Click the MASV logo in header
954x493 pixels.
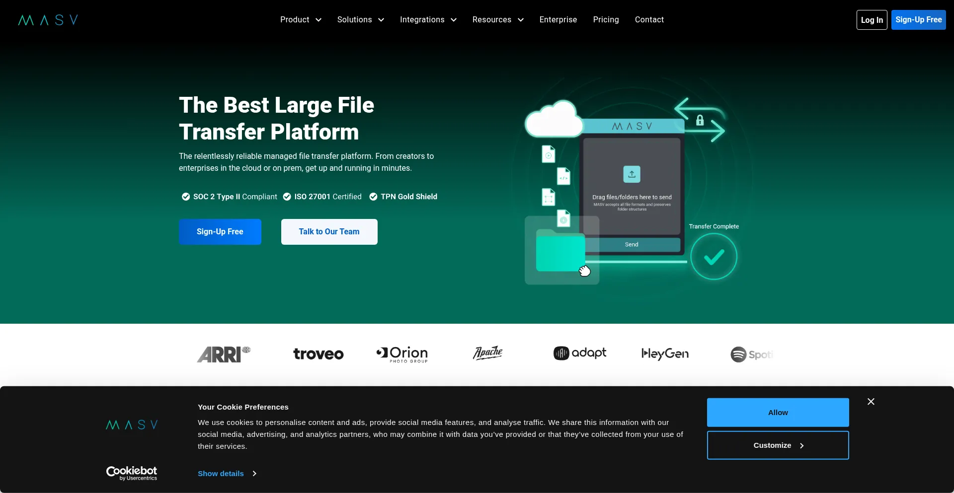point(48,20)
